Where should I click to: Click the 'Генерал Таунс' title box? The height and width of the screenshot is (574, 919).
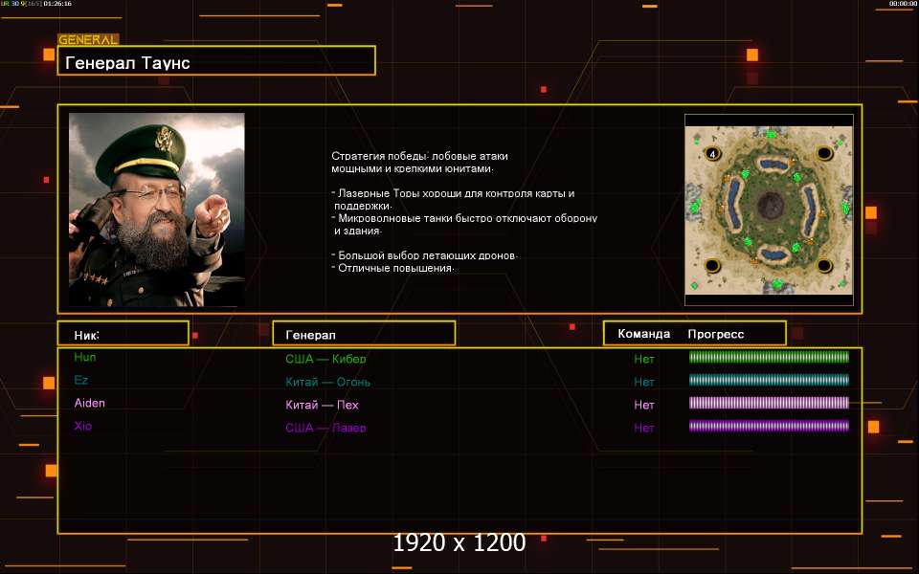(x=216, y=60)
